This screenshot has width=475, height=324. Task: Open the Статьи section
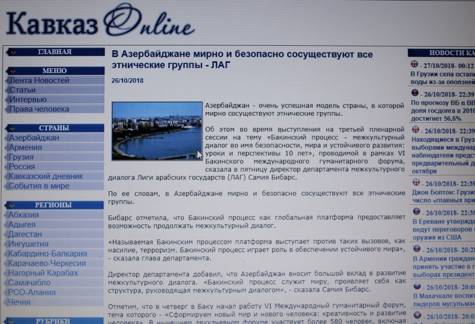coord(55,90)
